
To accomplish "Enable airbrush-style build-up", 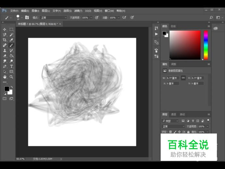I will 124,18.
